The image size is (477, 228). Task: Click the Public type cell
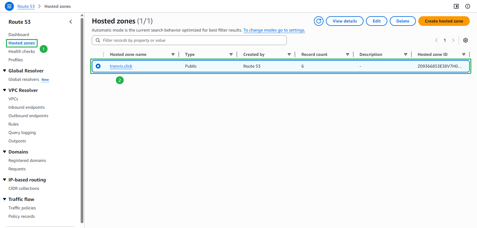coord(191,66)
